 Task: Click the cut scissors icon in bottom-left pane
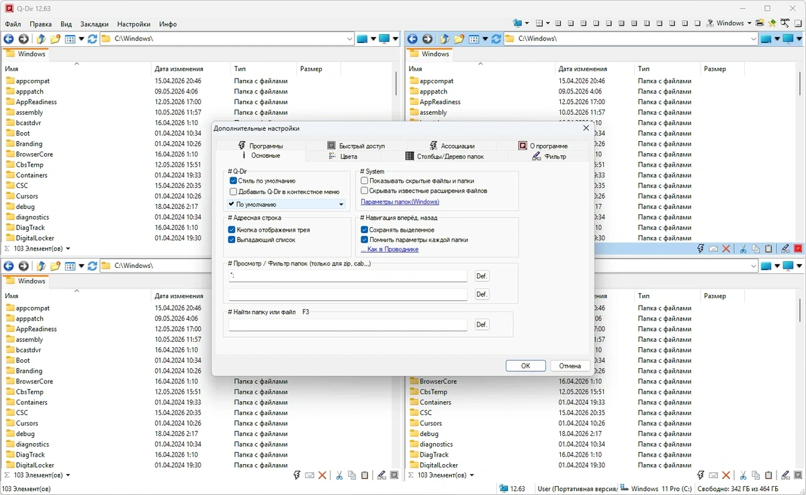coord(339,475)
